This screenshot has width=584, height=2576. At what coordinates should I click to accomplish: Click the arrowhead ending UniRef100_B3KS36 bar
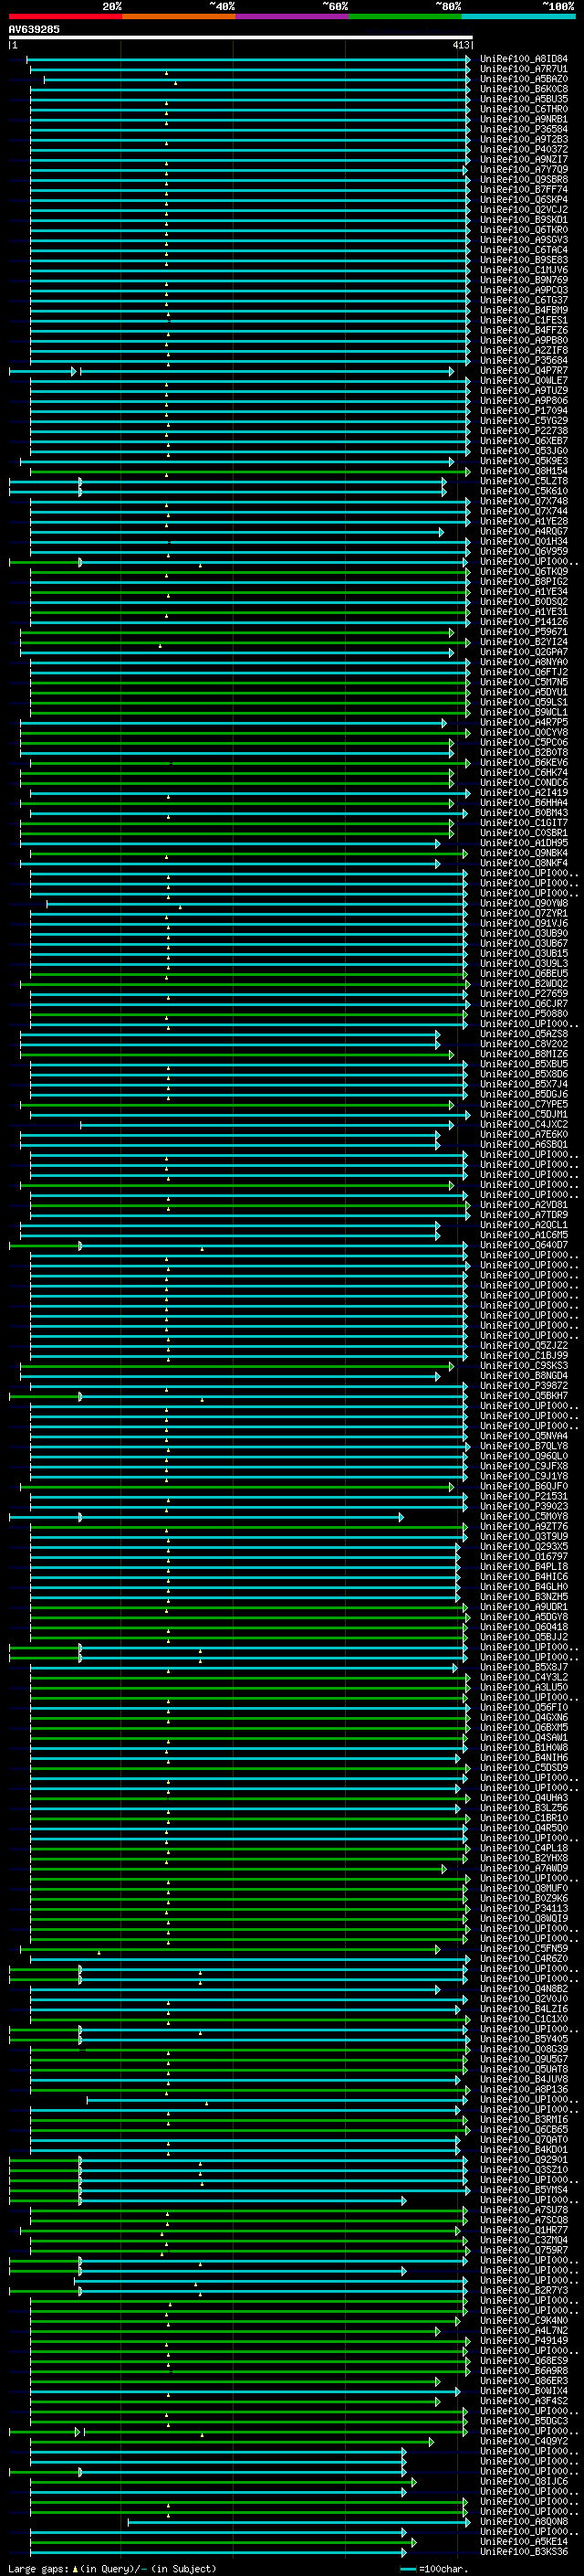point(403,2552)
